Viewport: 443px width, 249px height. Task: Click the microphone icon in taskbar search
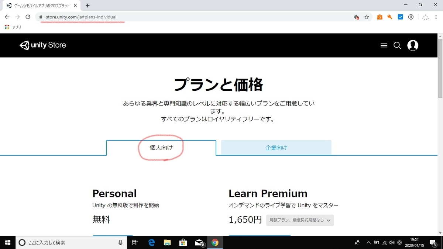(120, 242)
